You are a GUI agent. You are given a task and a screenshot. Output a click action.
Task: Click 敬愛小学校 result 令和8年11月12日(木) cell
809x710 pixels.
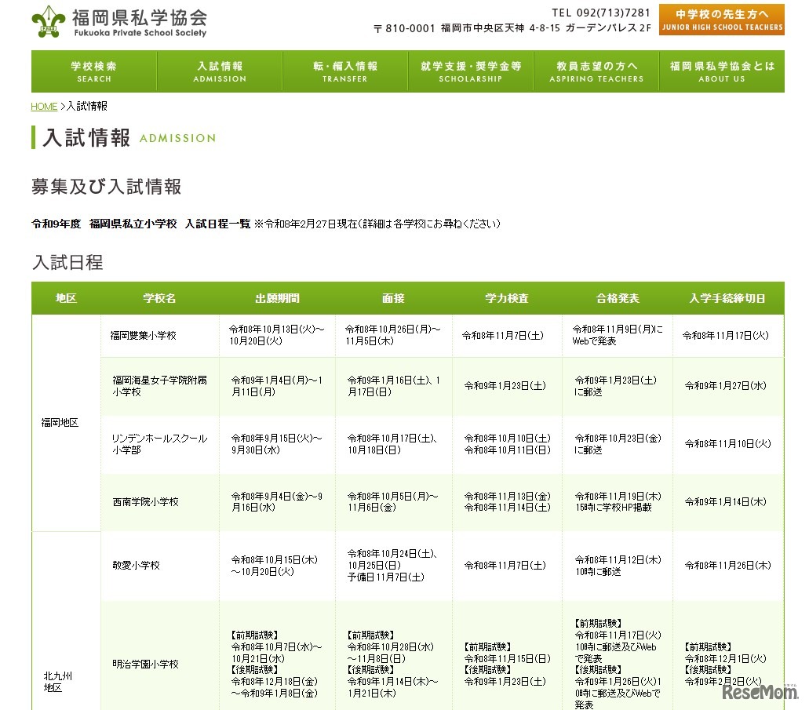618,566
